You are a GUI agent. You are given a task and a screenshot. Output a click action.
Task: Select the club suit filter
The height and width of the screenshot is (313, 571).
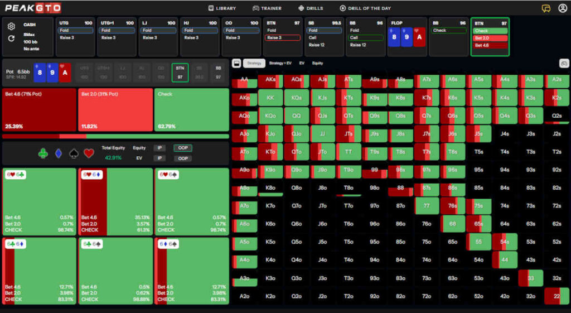click(x=43, y=153)
